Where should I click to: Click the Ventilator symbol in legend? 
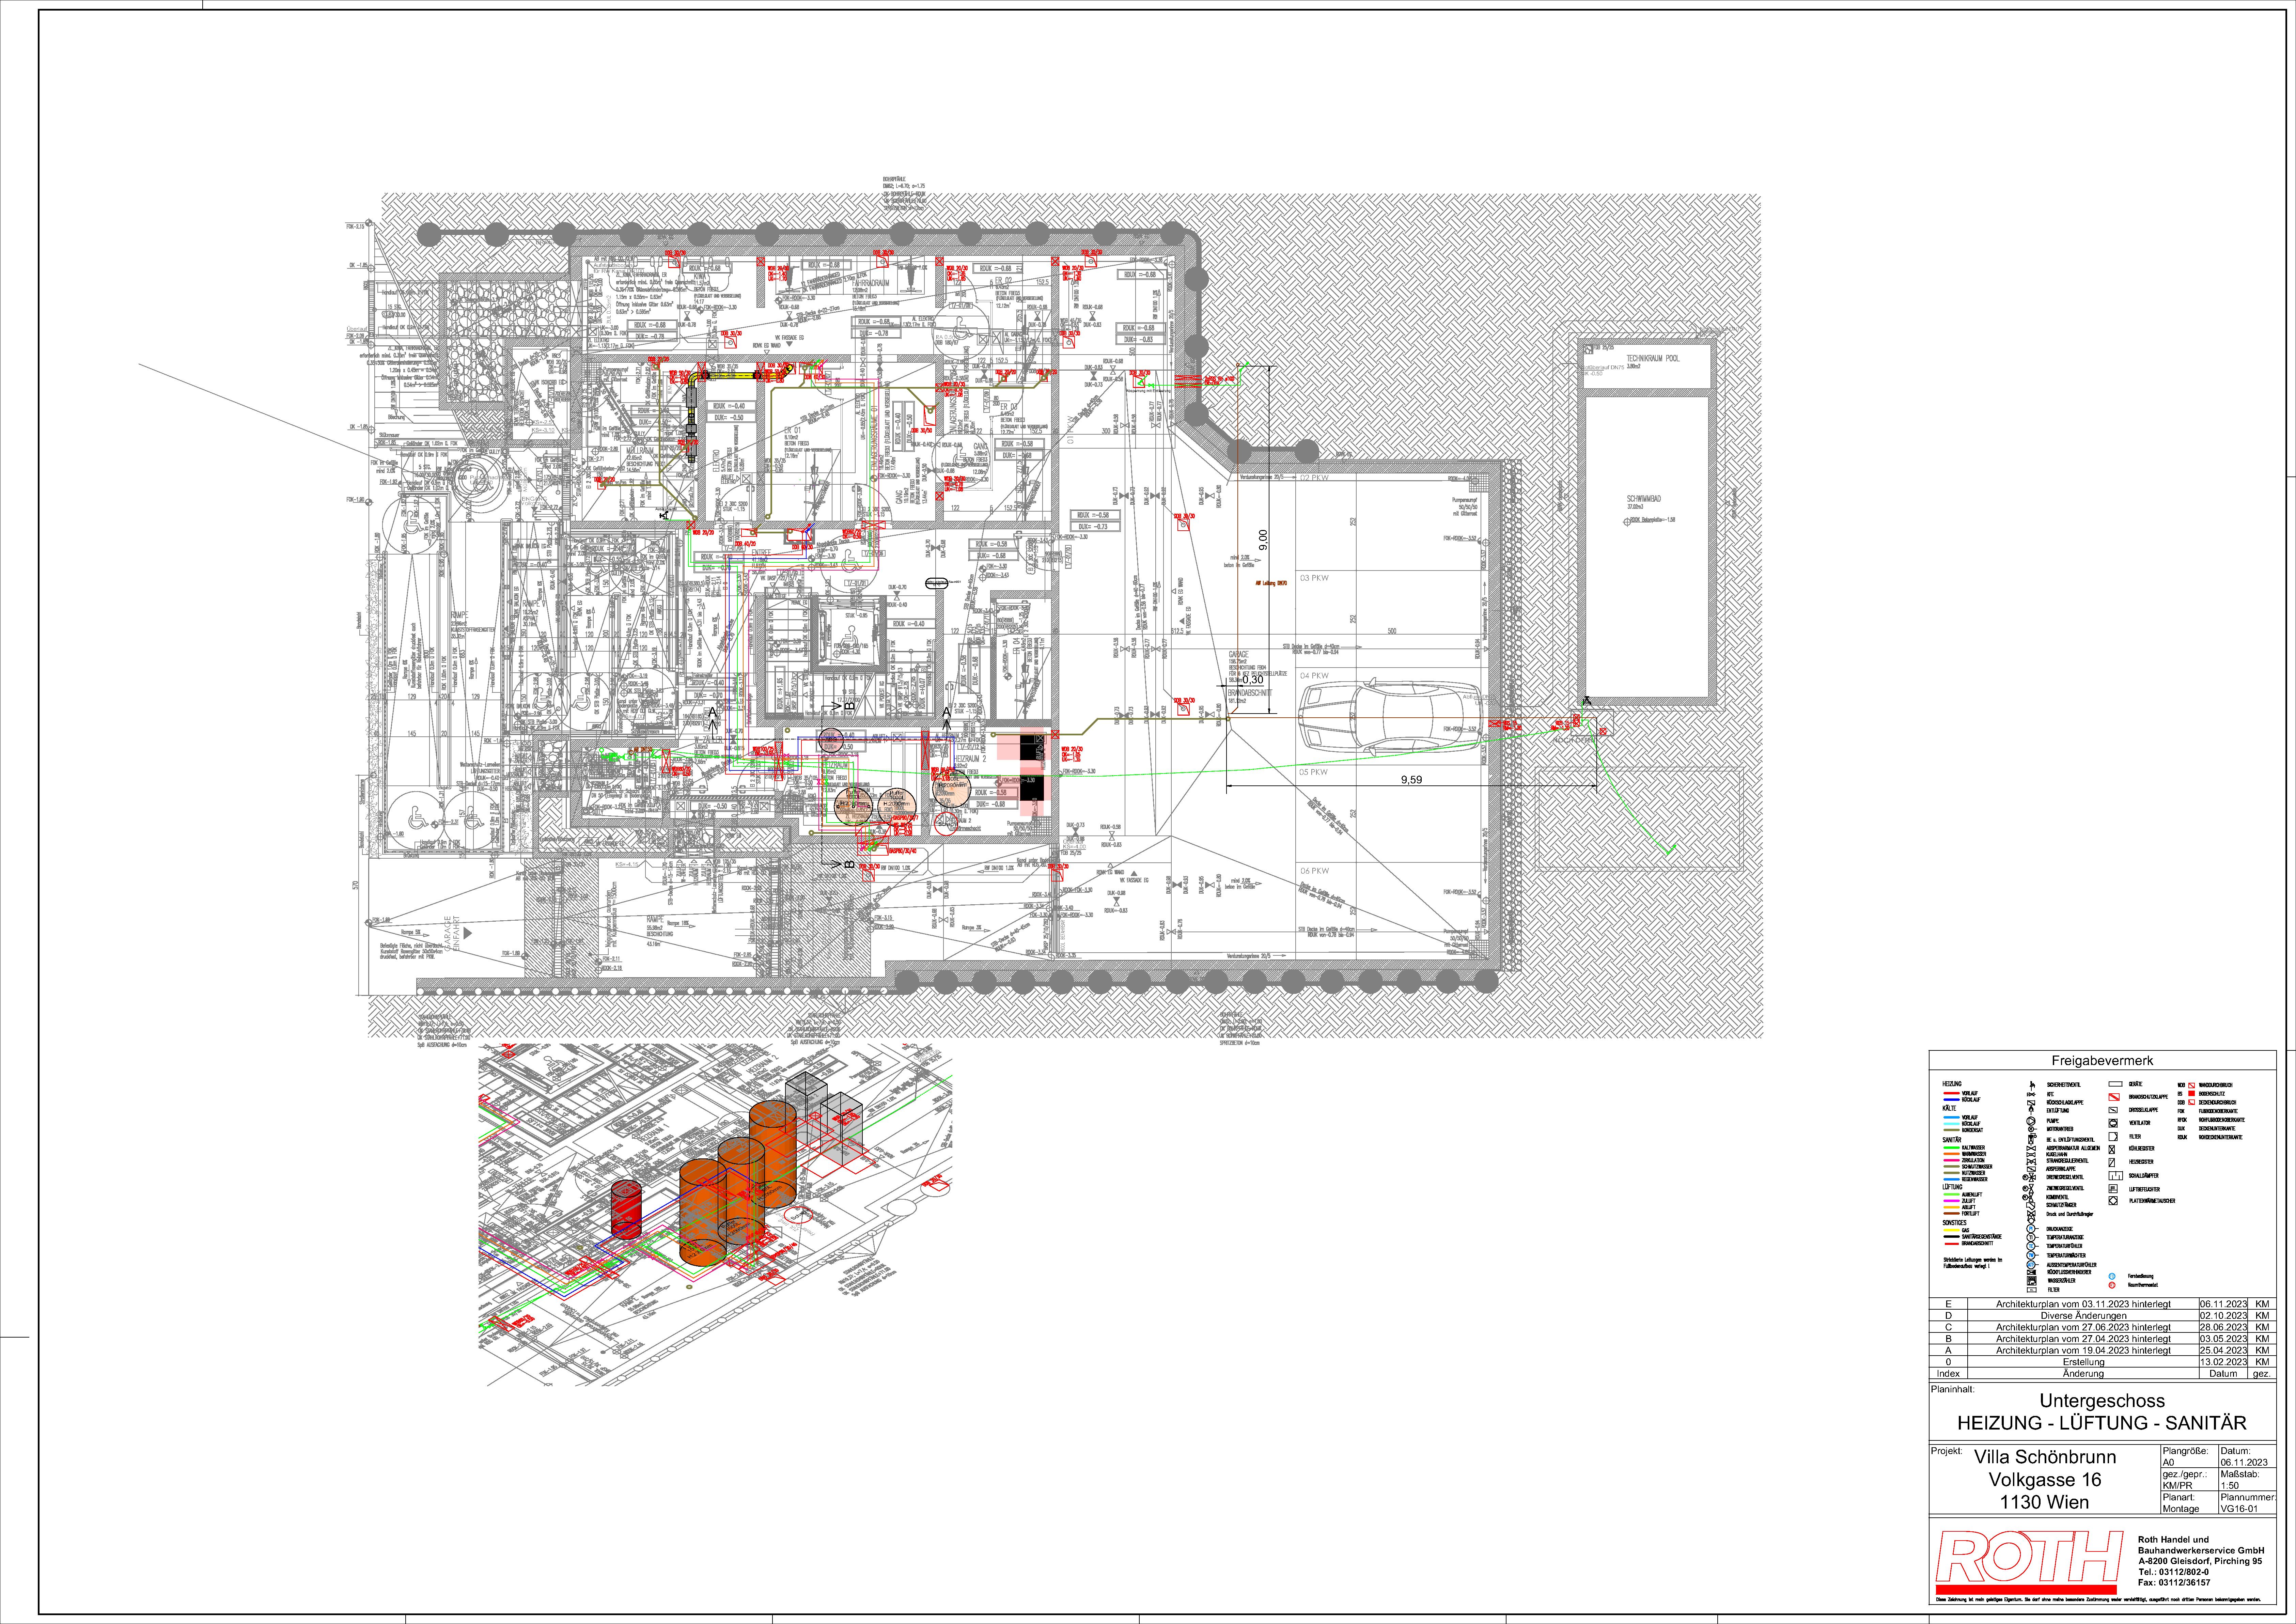(2113, 1123)
